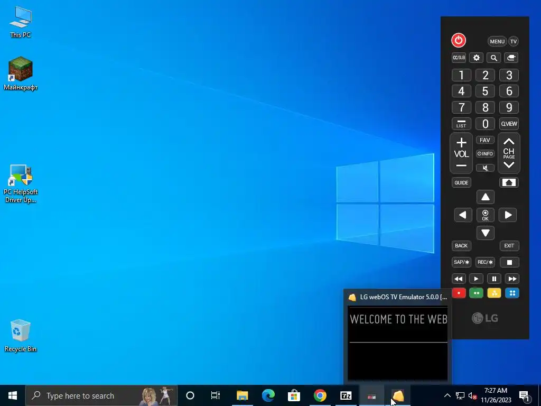Image resolution: width=541 pixels, height=406 pixels.
Task: Click the rewind button on remote
Action: point(459,279)
